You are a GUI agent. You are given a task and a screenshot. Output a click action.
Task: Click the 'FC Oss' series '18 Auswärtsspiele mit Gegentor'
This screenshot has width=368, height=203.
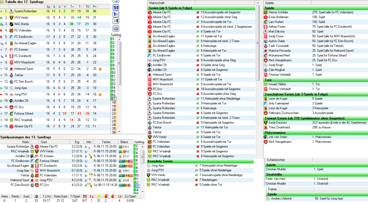click(x=201, y=89)
